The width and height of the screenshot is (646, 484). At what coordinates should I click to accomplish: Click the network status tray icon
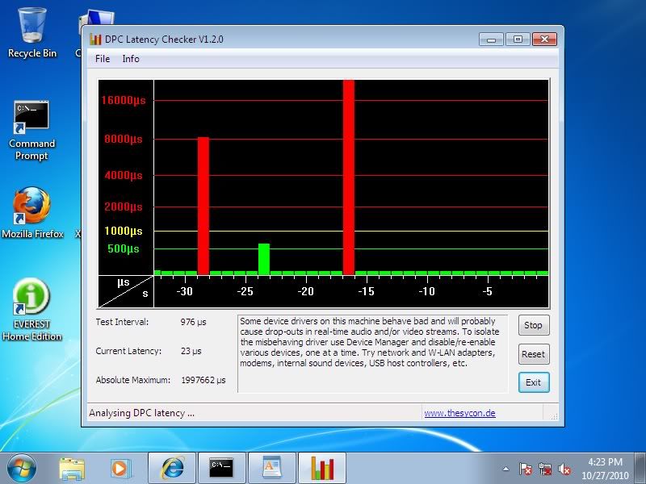(545, 469)
